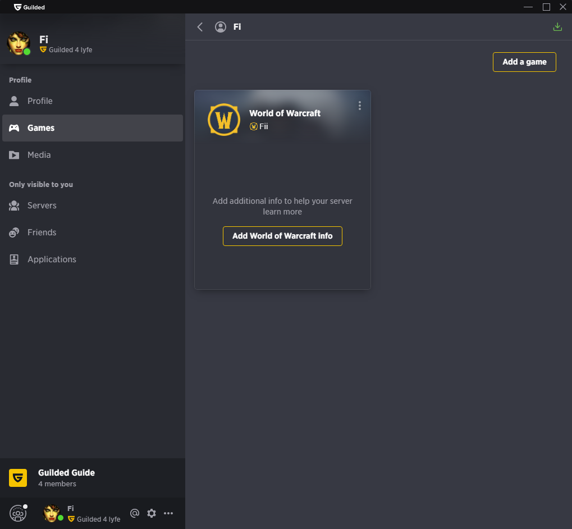Select the Games sidebar item
The image size is (572, 529).
point(93,128)
